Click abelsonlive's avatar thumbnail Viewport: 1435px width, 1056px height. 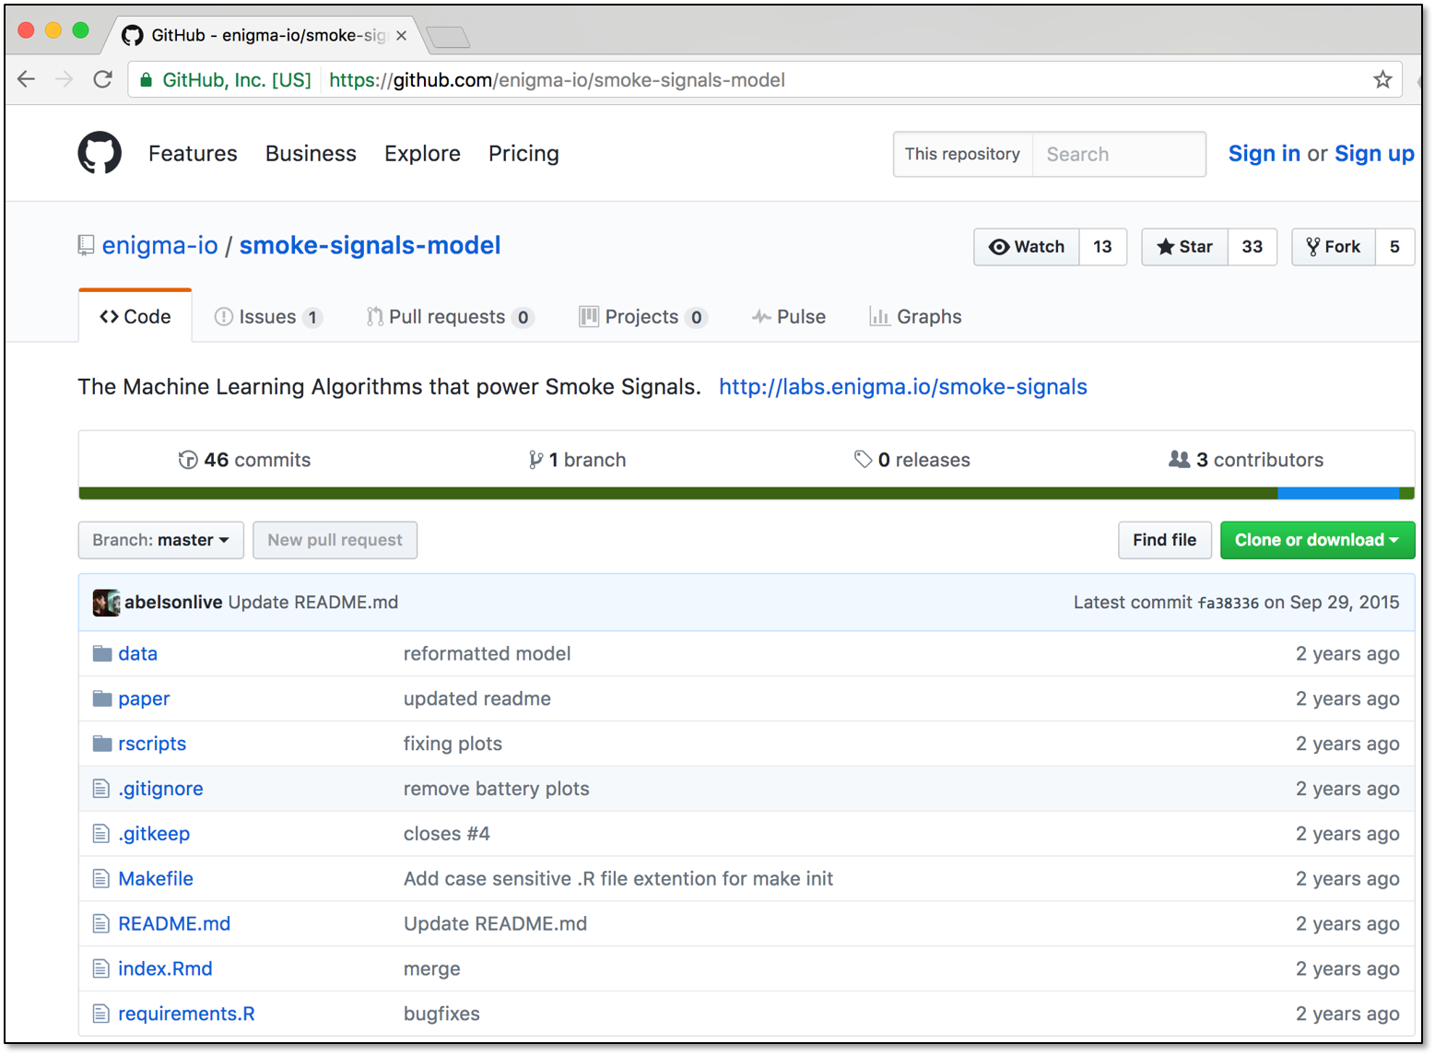[106, 603]
